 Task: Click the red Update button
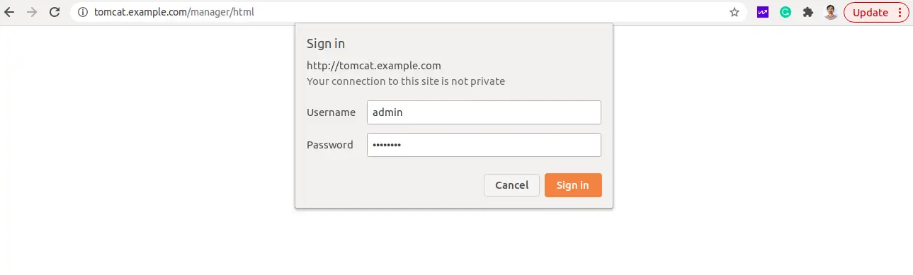(871, 12)
